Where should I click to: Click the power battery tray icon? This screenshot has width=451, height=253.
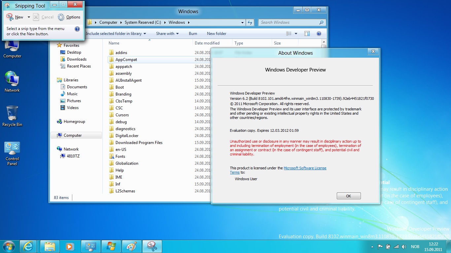(x=388, y=246)
